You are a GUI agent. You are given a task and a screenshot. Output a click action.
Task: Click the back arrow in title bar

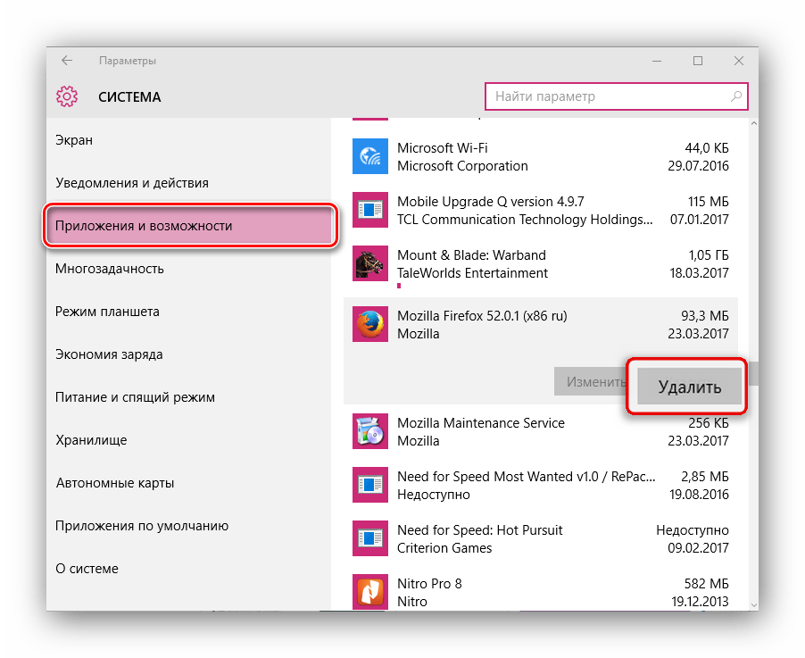(67, 61)
